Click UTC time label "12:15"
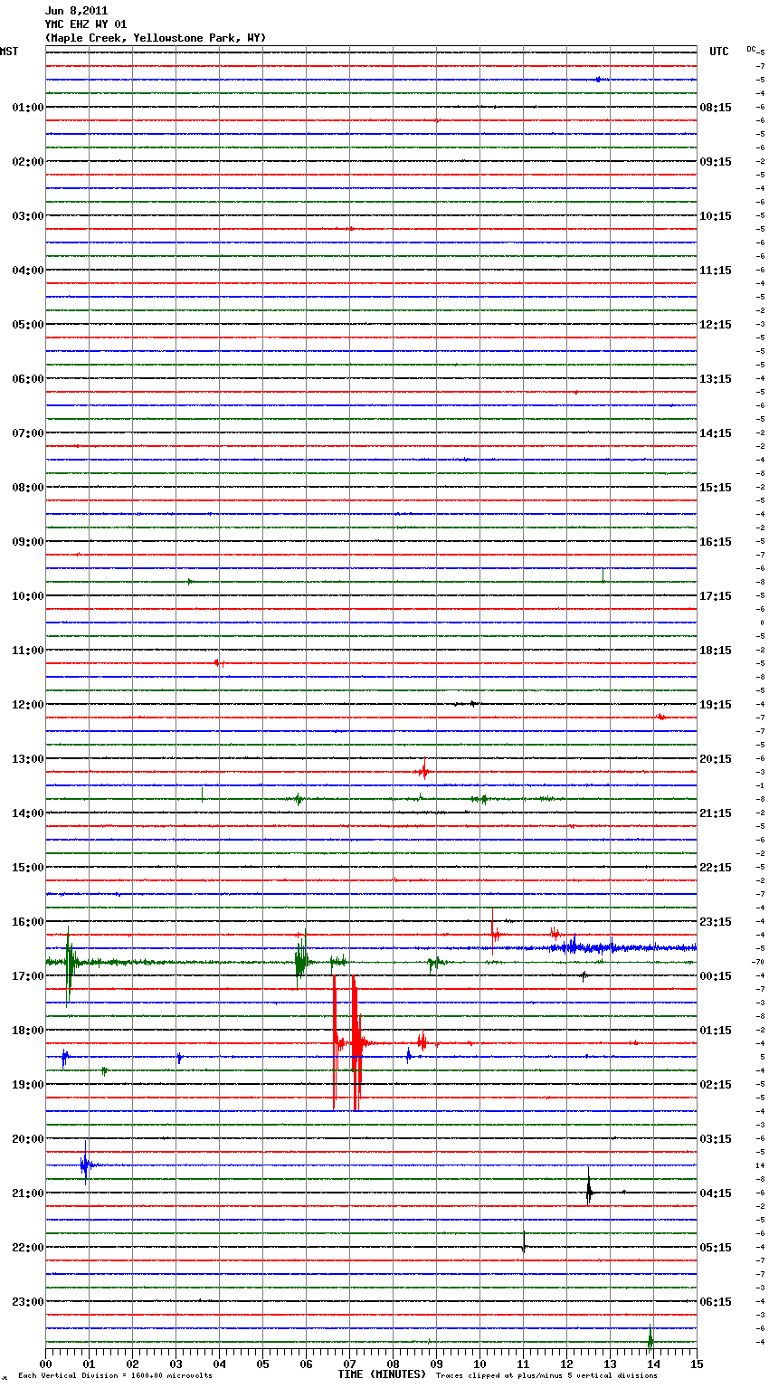Viewport: 769px width, 1388px height. 716,325
